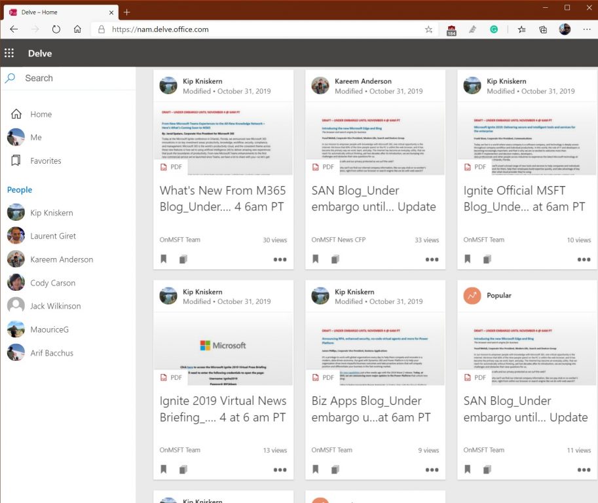Open Ignite 2019 Virtual News Briefing document title
This screenshot has width=598, height=503.
click(x=223, y=409)
